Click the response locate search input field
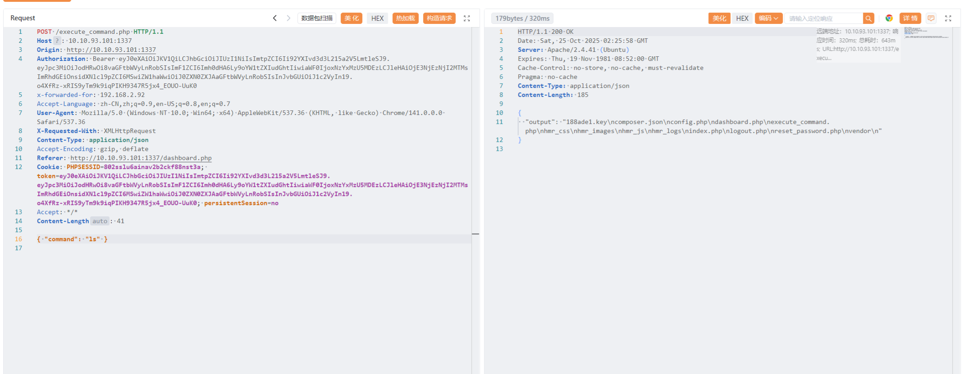Viewport: 967px width, 374px height. pos(824,18)
